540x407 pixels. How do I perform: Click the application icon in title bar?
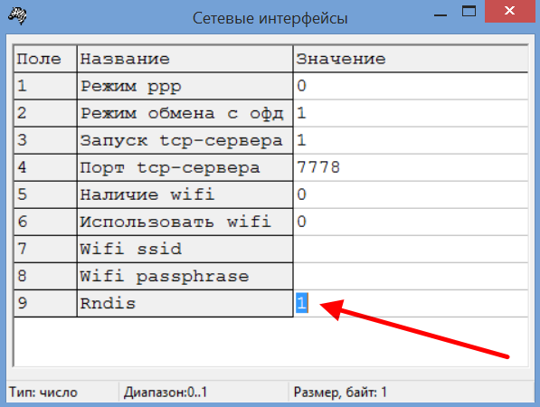(17, 16)
